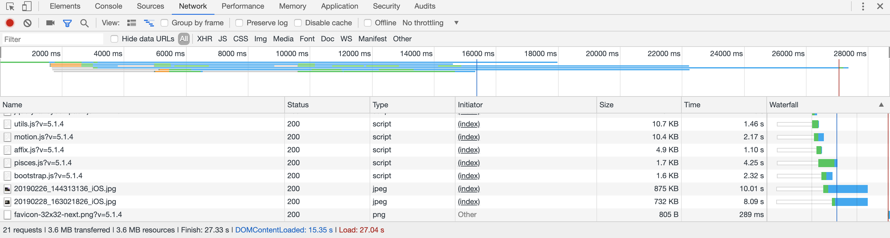Click the capture screenshots camera icon

[x=50, y=23]
